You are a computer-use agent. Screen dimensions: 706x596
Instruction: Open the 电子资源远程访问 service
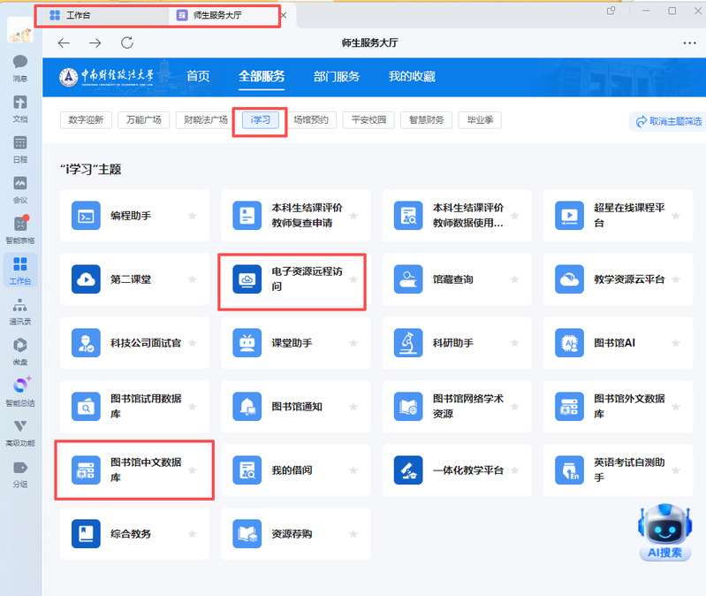click(292, 279)
